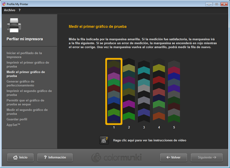Viewport: 230px width, 168px height.
Task: Click the Siguiente next button
Action: click(207, 157)
